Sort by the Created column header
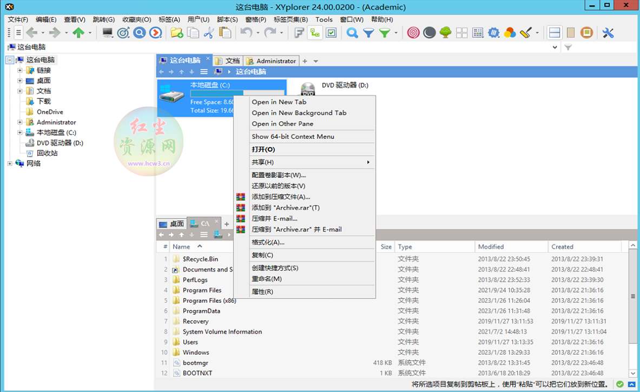 tap(584, 247)
